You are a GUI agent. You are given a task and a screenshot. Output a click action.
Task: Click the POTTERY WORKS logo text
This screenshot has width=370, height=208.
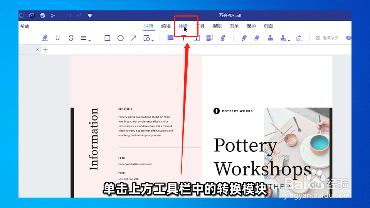237,111
